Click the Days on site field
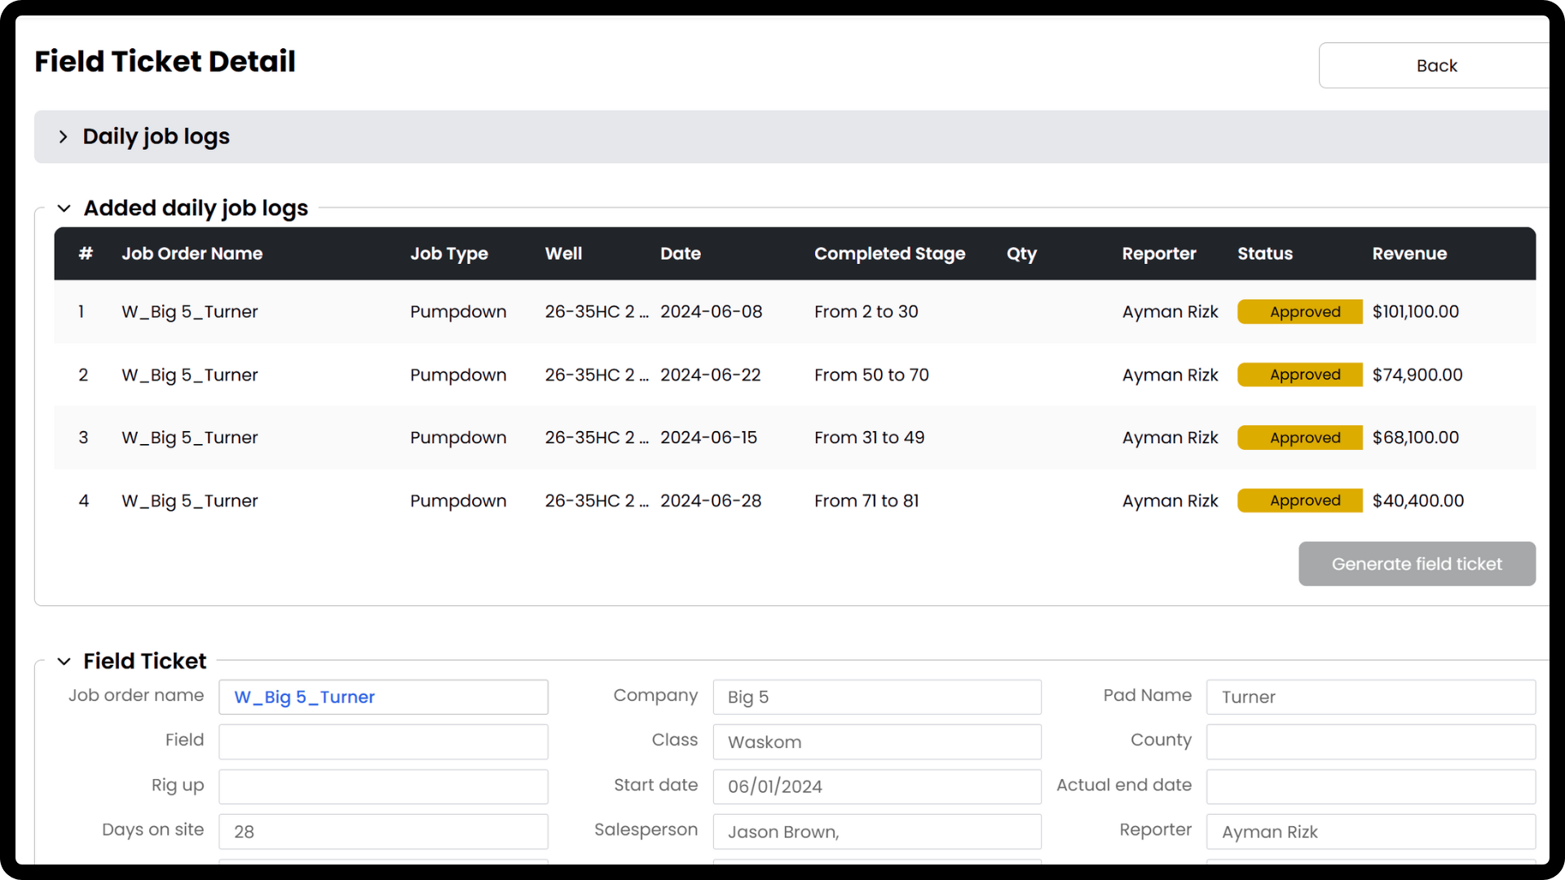The width and height of the screenshot is (1565, 880). (383, 832)
